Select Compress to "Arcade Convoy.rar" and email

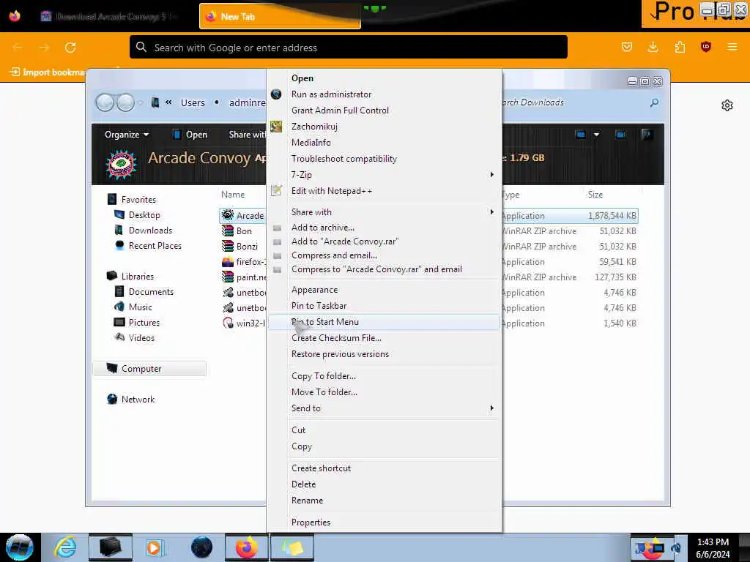(x=376, y=269)
